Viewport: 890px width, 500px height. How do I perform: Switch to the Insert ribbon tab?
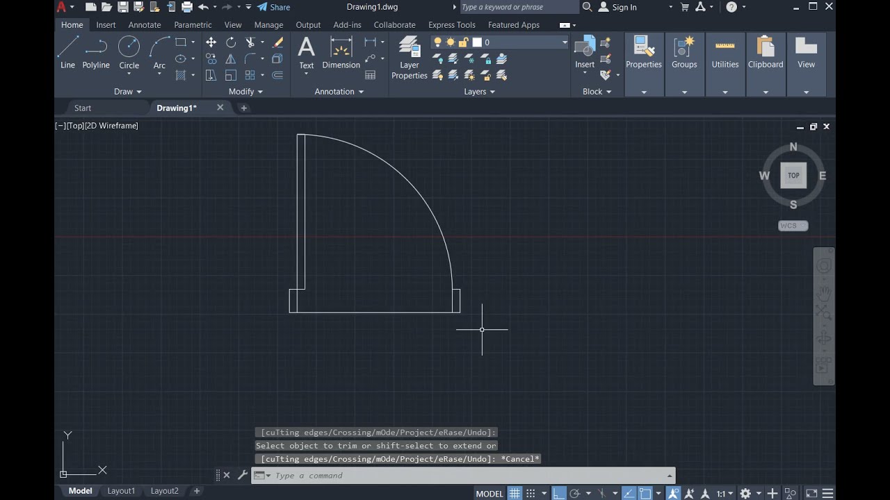(x=106, y=25)
